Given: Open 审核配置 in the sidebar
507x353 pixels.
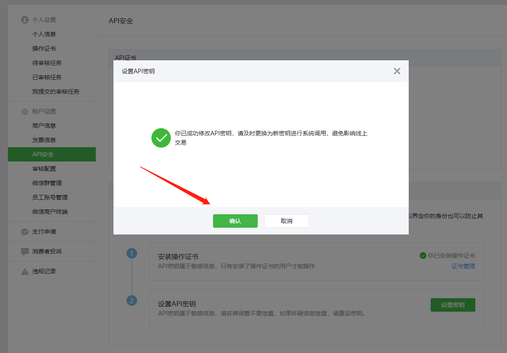Looking at the screenshot, I should 44,169.
